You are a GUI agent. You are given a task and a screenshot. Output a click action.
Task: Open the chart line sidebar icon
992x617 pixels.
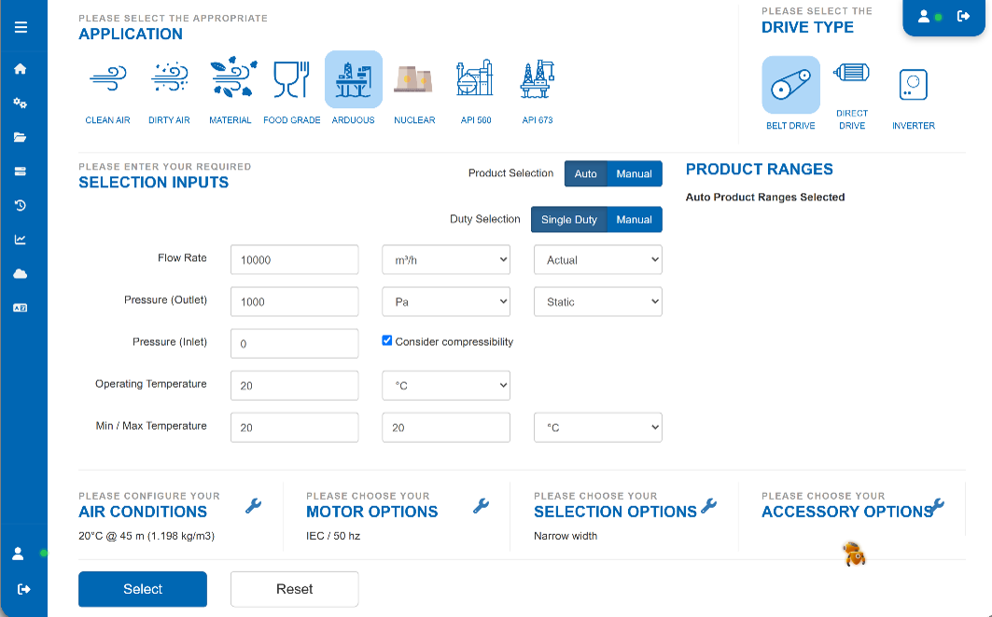coord(21,240)
